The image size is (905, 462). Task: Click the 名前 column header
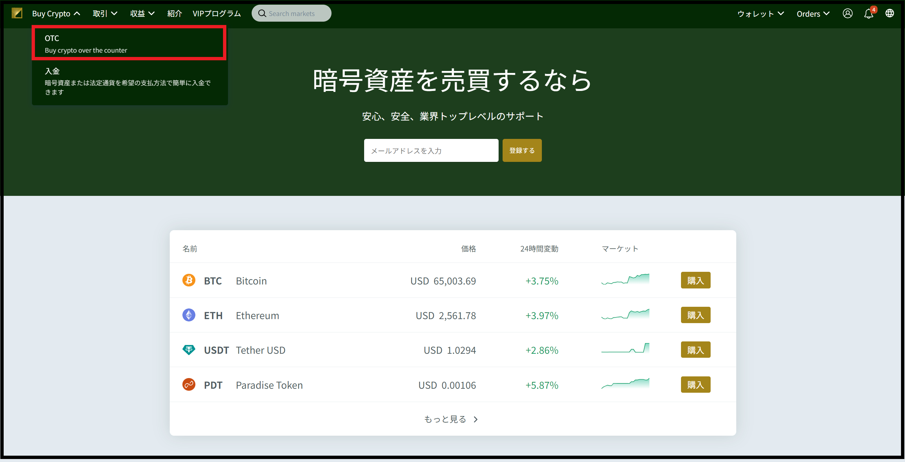pos(190,249)
